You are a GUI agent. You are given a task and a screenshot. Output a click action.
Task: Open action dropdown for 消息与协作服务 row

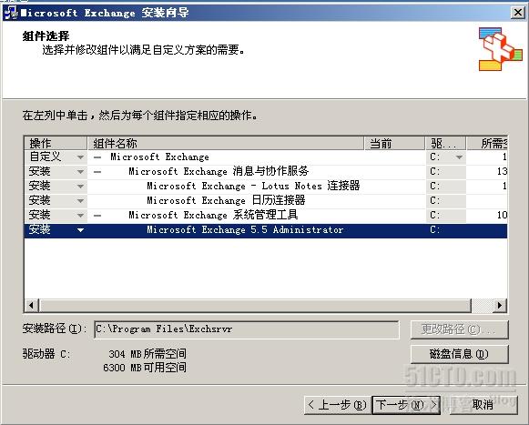coord(80,172)
